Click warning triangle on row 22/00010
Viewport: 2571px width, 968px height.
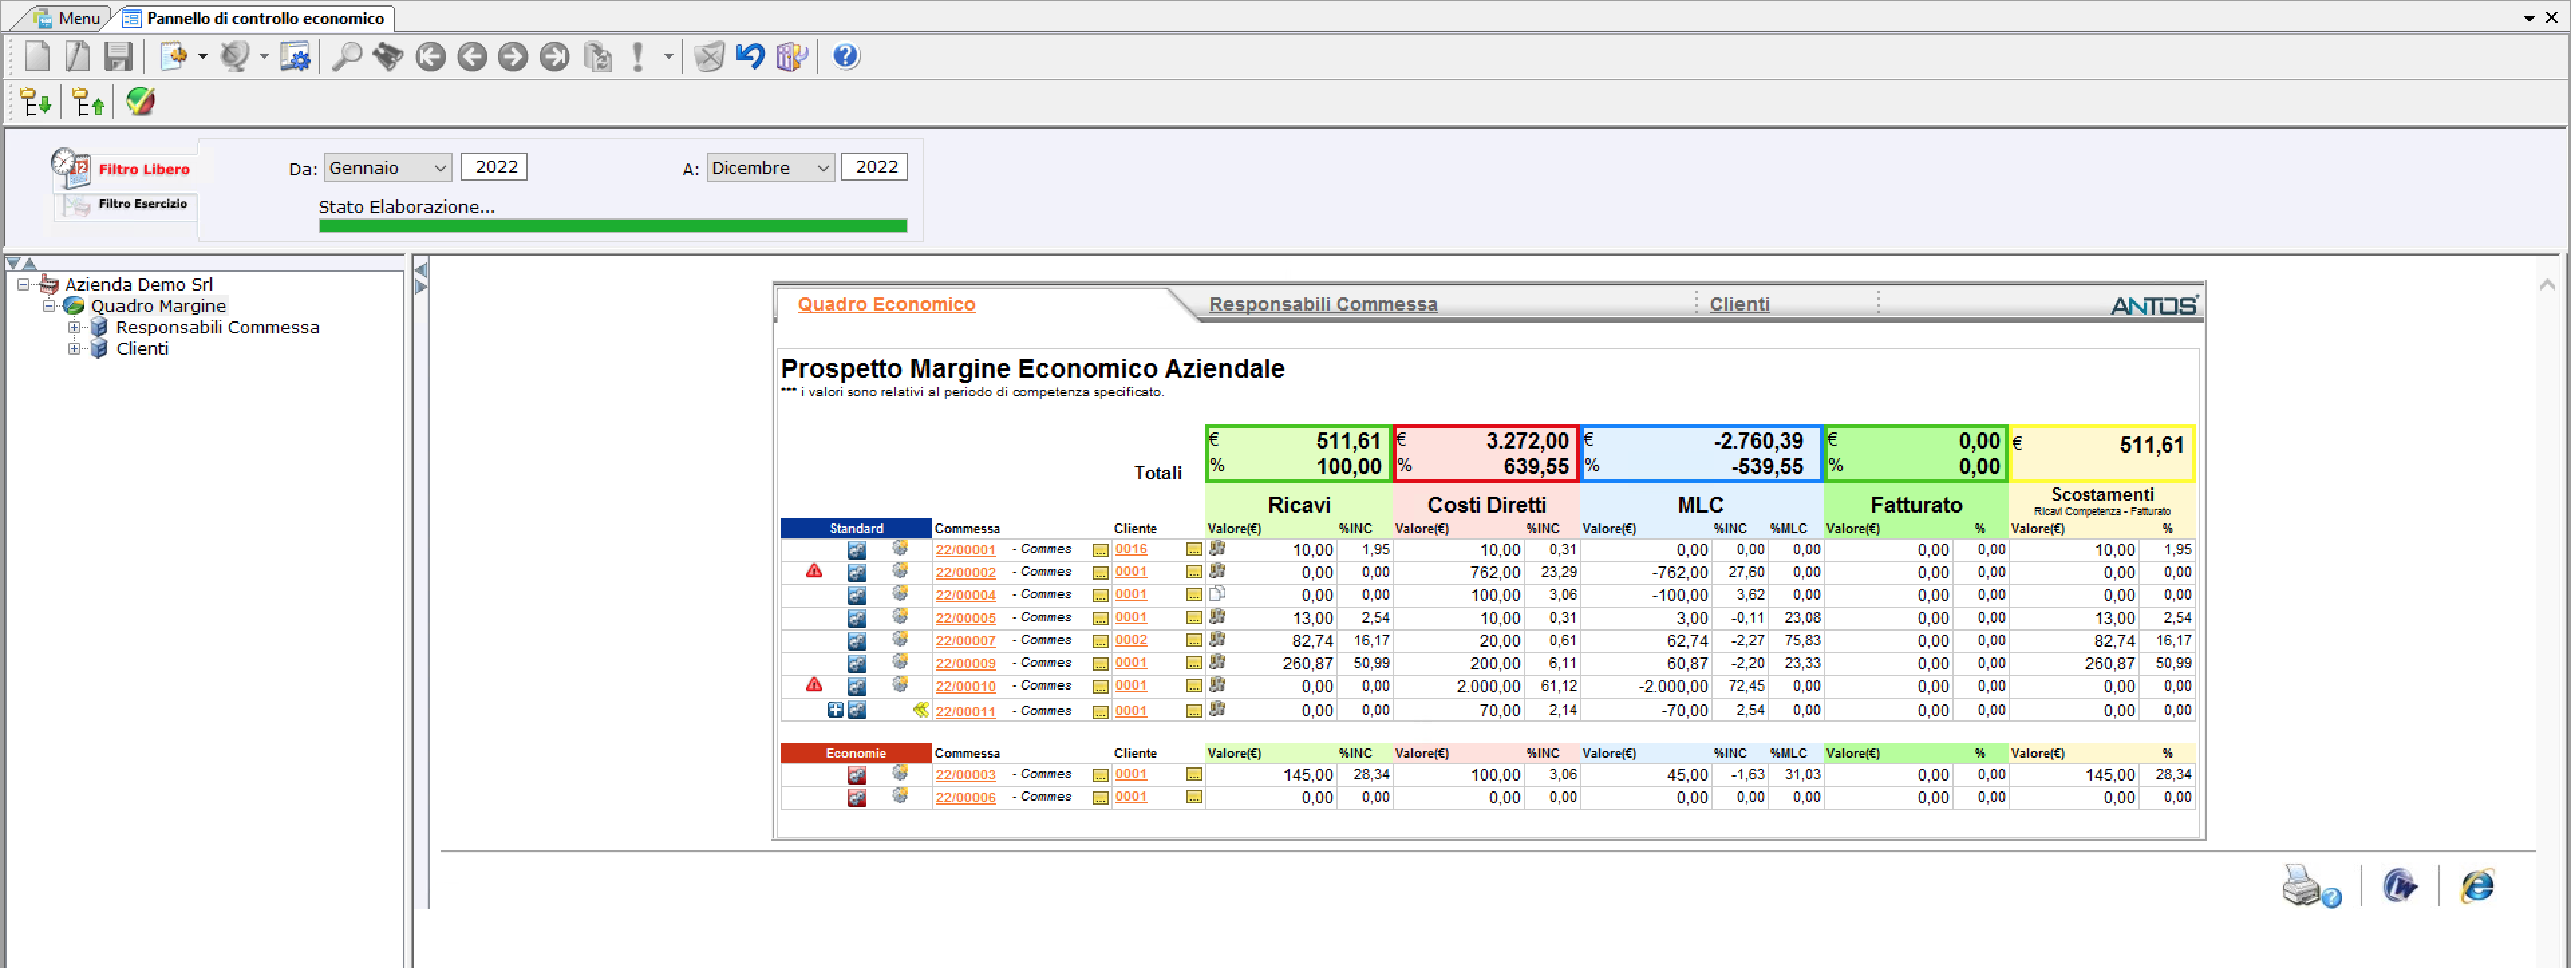click(814, 685)
